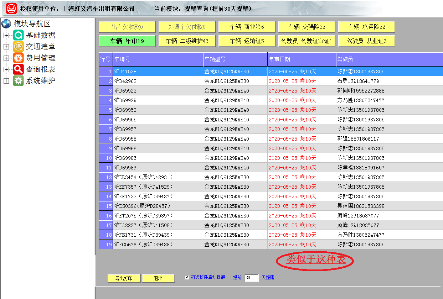Select 查询报表 in navigation tree
The width and height of the screenshot is (443, 299).
click(41, 69)
